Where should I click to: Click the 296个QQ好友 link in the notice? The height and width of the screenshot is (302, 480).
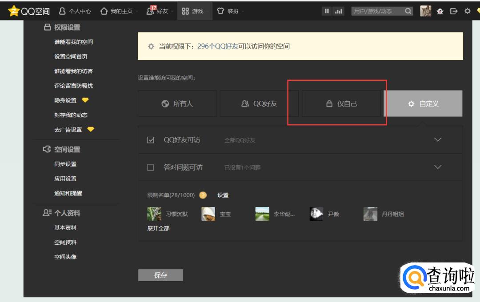pos(218,46)
